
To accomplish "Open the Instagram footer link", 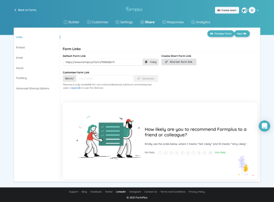I will coord(135,192).
